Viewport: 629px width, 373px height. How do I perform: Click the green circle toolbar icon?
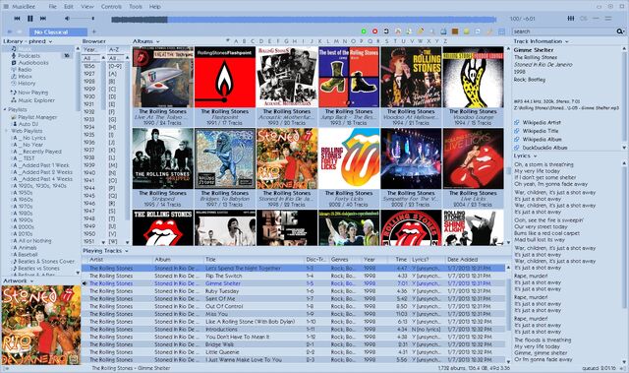pyautogui.click(x=364, y=31)
